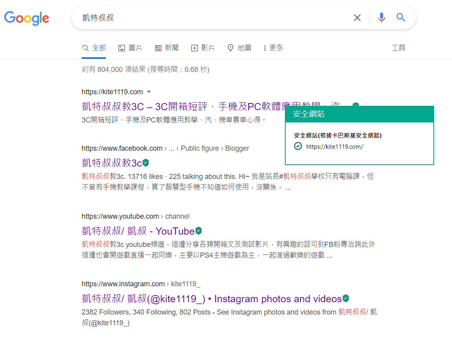
Task: Open the Instagram photos and videos result
Action: pos(211,299)
